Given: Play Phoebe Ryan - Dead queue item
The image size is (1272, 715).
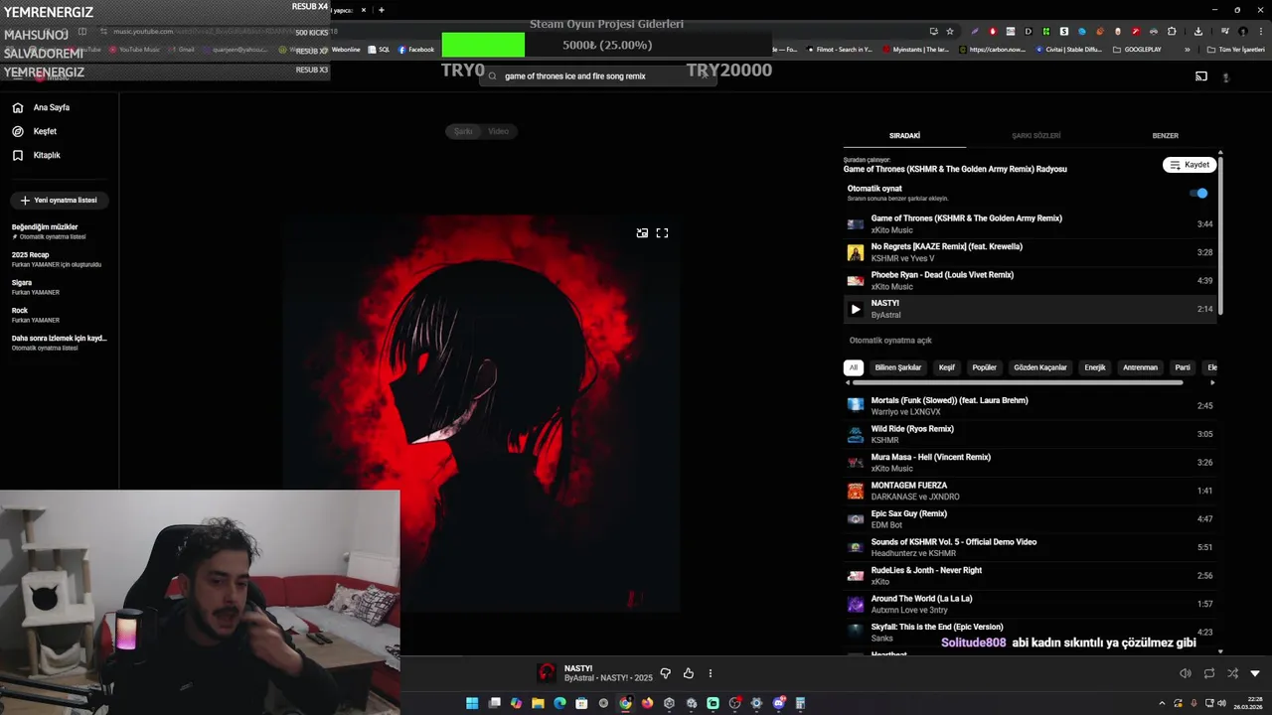Looking at the screenshot, I should pyautogui.click(x=1030, y=280).
